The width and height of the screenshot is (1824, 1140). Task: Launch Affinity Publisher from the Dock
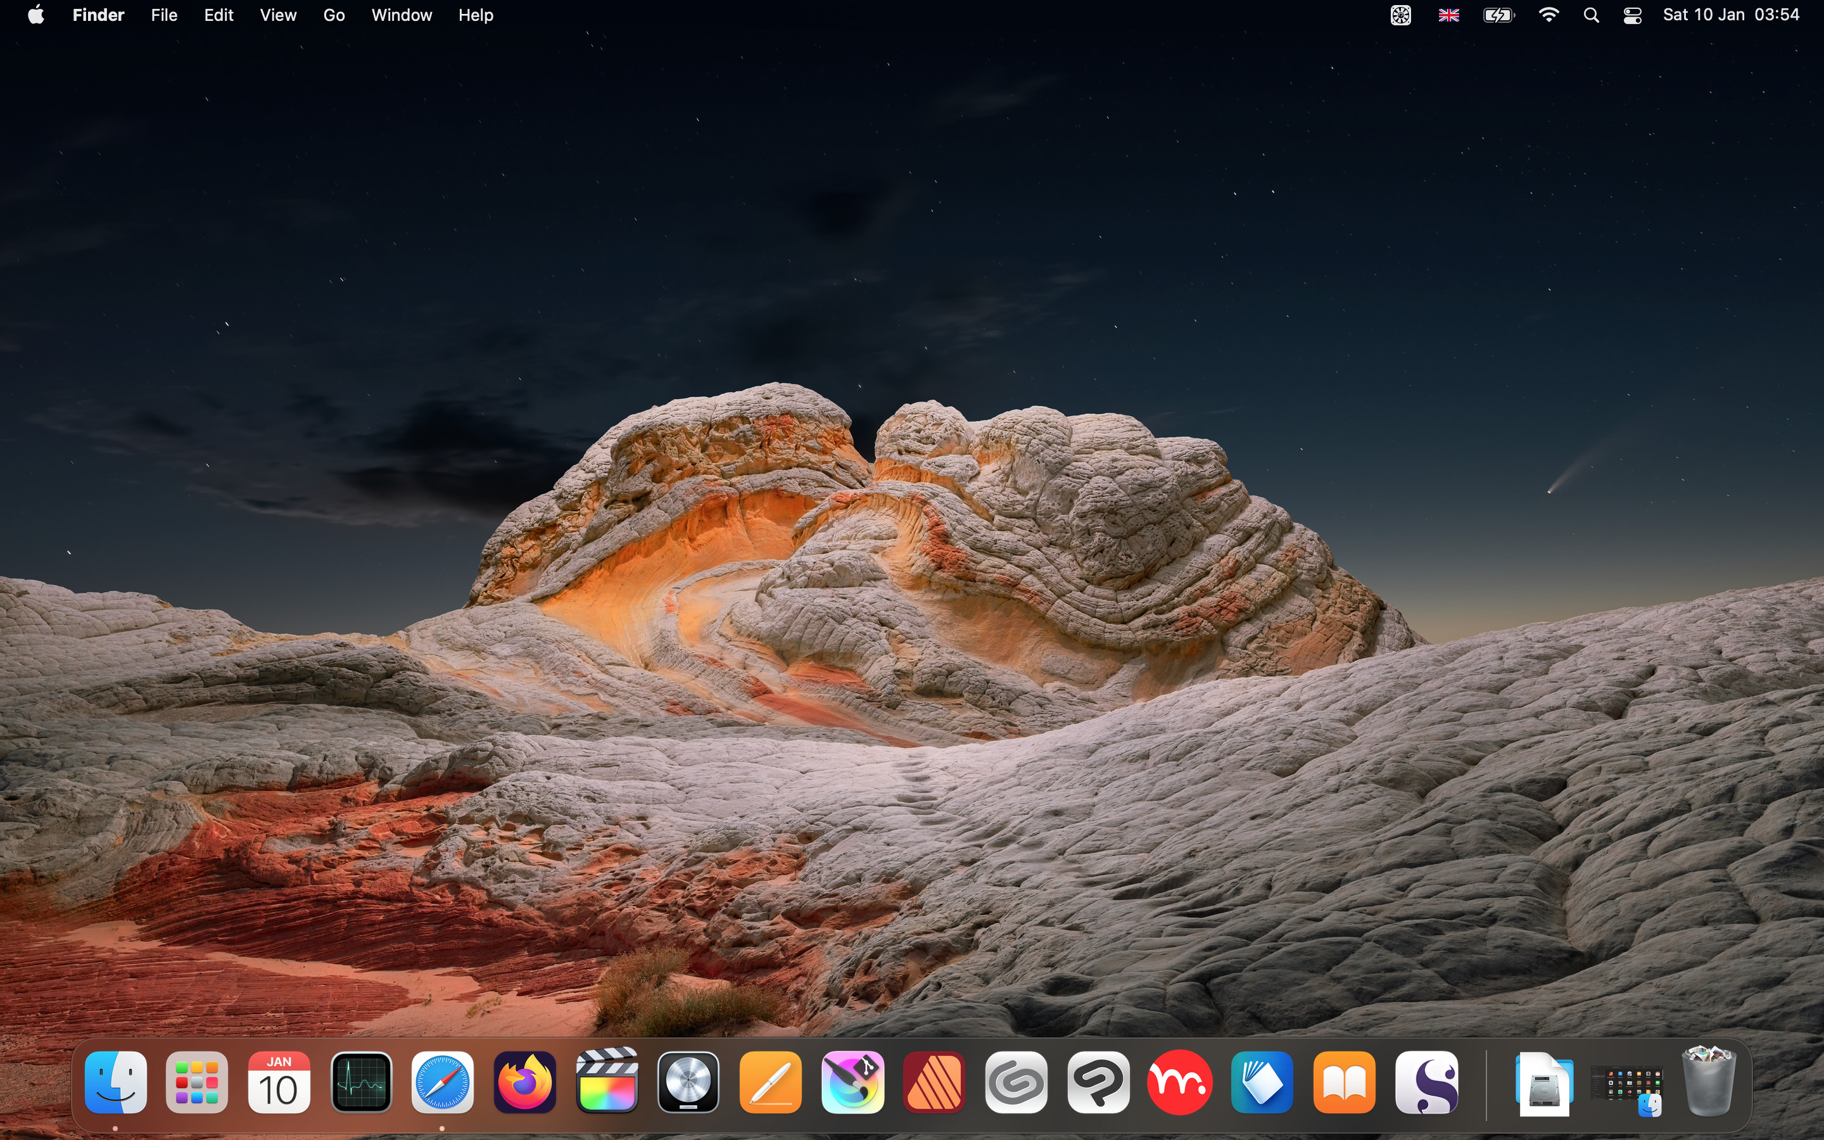pos(935,1082)
